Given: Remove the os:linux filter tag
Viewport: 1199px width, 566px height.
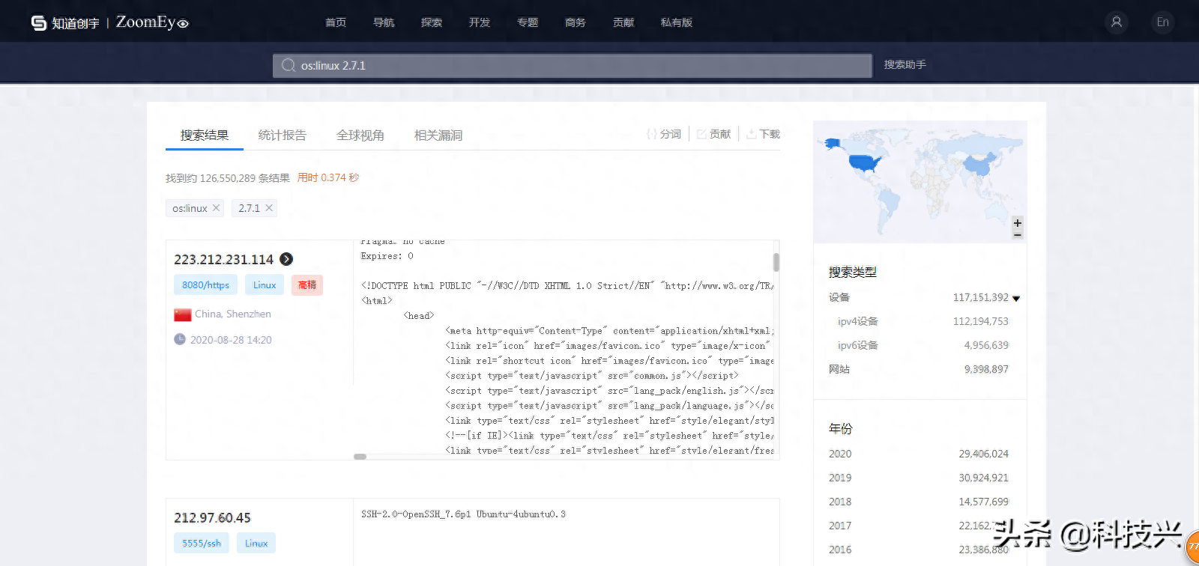Looking at the screenshot, I should coord(216,208).
